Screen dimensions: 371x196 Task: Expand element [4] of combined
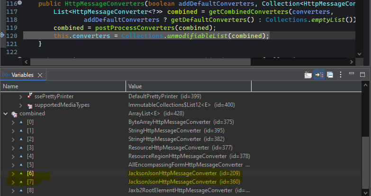point(13,157)
